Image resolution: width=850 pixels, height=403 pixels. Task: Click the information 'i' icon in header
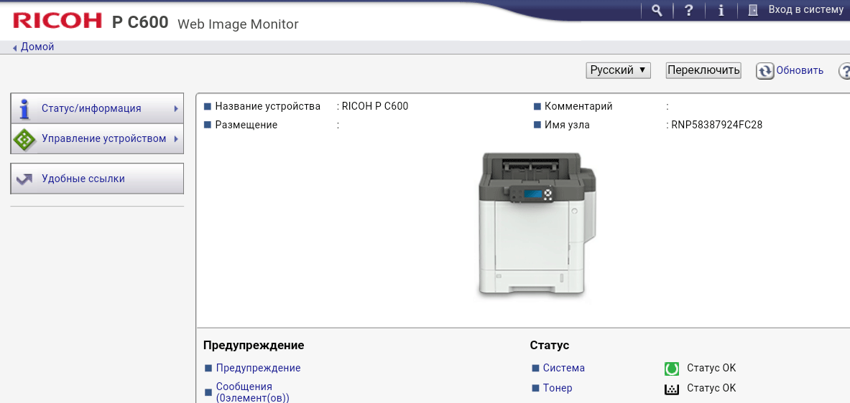click(x=721, y=10)
